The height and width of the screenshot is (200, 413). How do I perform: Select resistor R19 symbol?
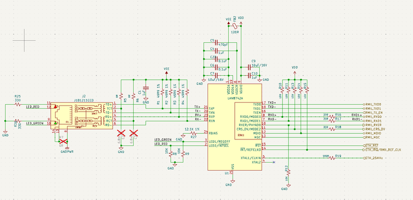click(332, 158)
